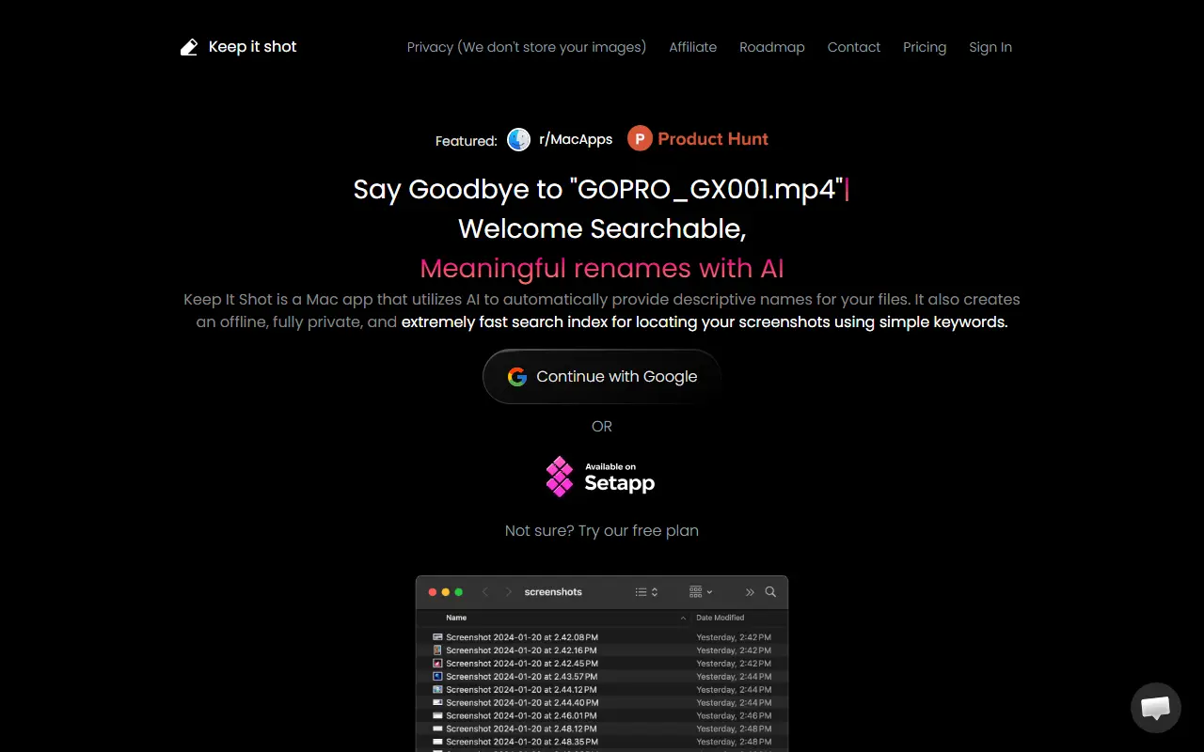
Task: Click the "Meaningful renames with AI" heading
Action: pyautogui.click(x=602, y=269)
